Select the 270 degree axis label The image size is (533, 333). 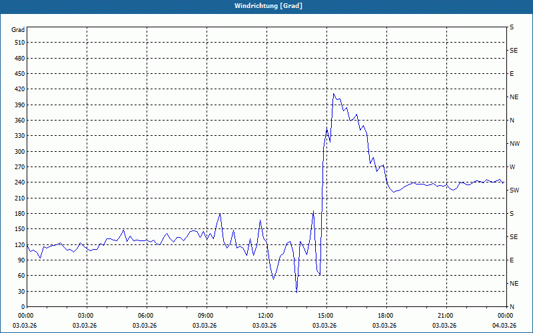pyautogui.click(x=19, y=167)
